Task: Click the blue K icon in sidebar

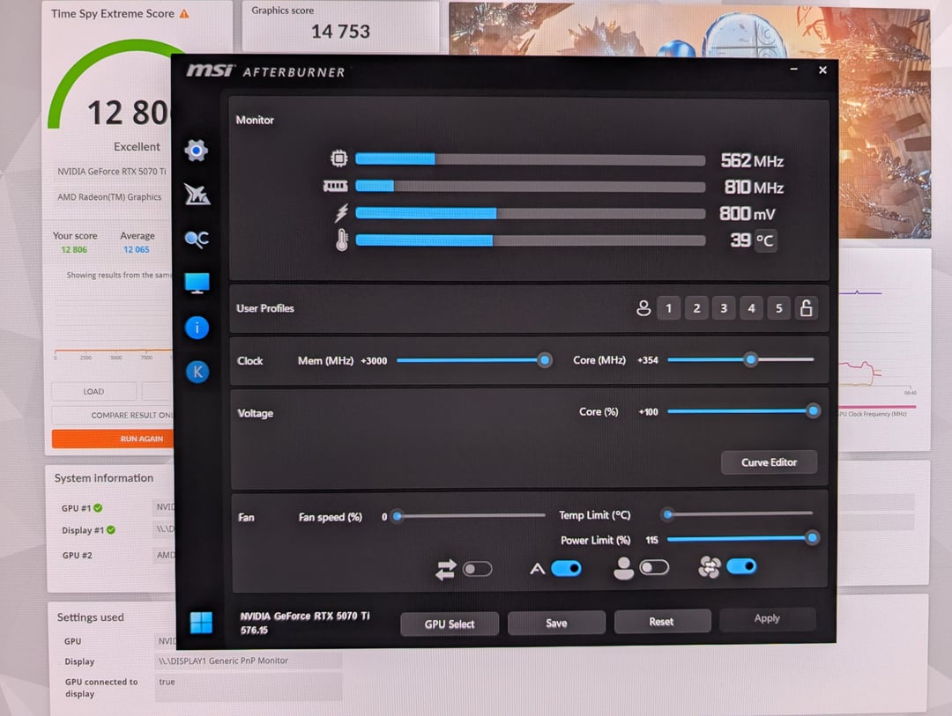Action: [197, 372]
